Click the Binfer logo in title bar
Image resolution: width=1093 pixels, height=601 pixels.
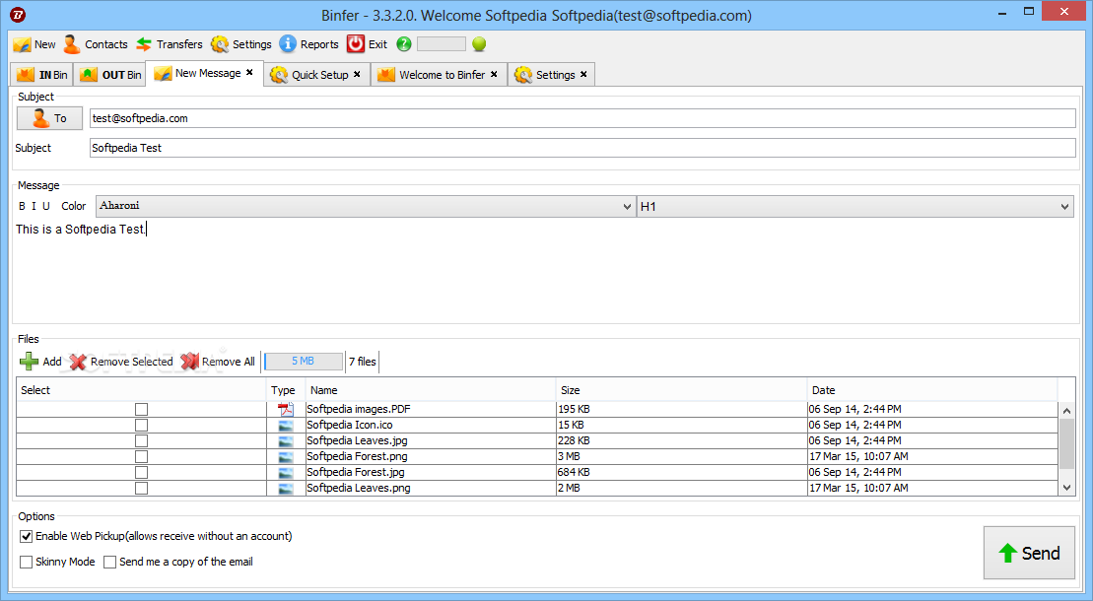coord(18,14)
